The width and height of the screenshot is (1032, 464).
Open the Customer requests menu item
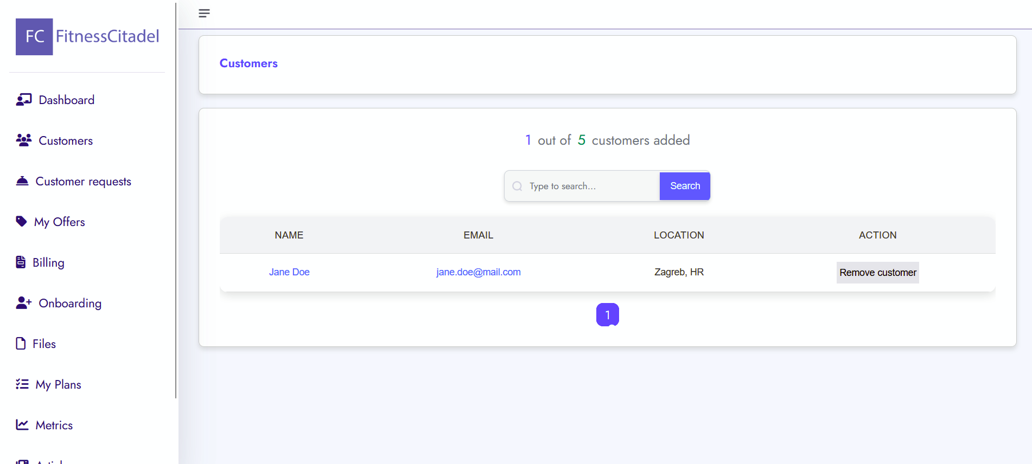tap(83, 182)
